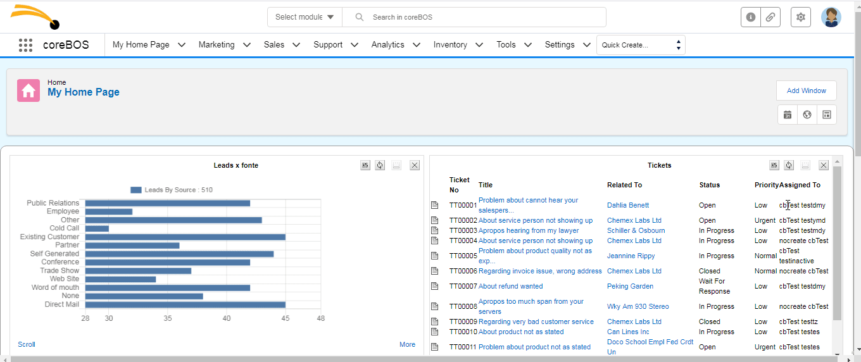Focus the Search in coreBOS field
The width and height of the screenshot is (861, 362).
click(474, 17)
